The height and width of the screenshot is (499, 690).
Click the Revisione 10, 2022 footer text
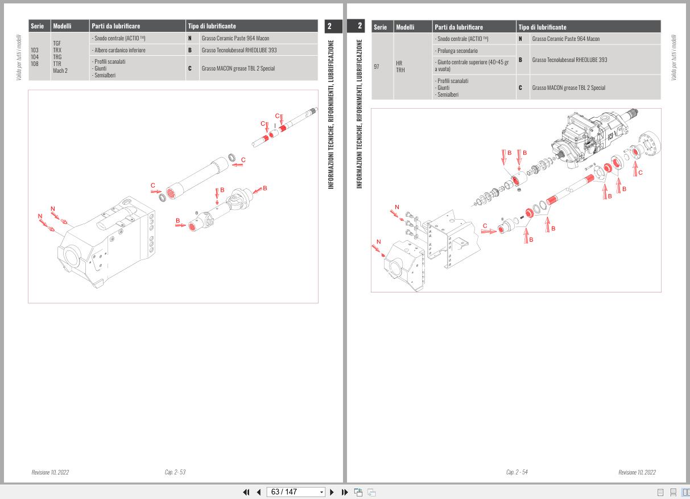(x=51, y=472)
